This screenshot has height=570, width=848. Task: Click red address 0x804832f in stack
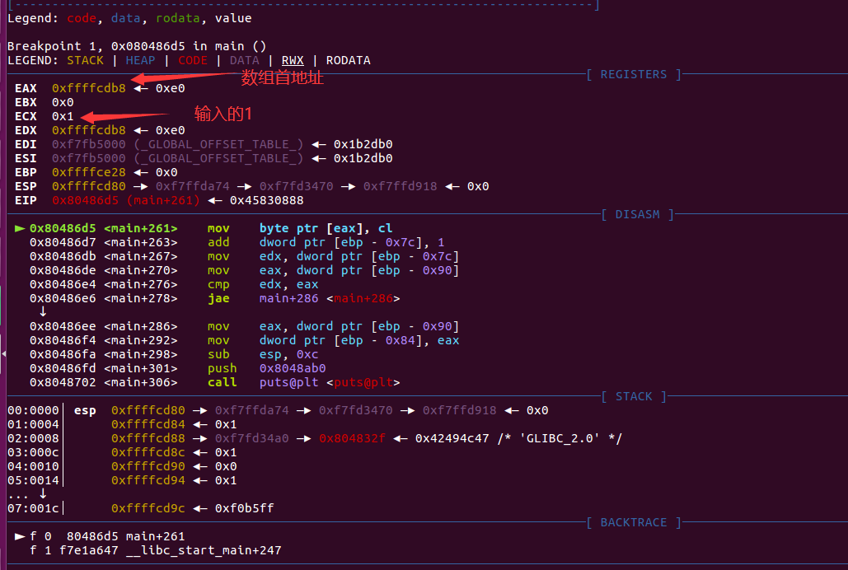pyautogui.click(x=352, y=438)
